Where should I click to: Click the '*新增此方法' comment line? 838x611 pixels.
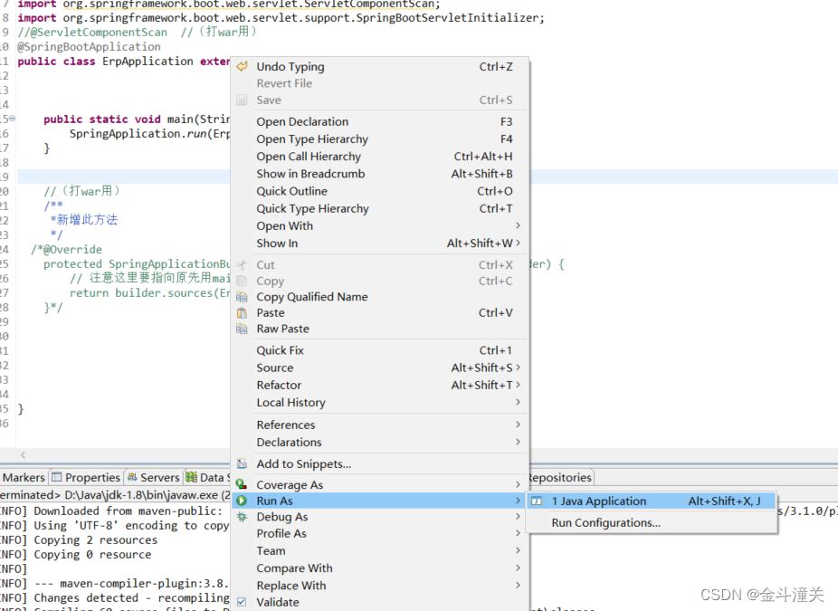pos(83,220)
